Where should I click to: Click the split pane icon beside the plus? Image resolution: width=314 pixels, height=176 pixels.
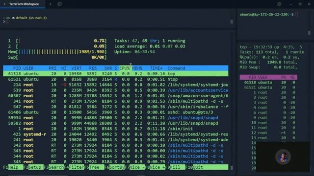click(59, 4)
